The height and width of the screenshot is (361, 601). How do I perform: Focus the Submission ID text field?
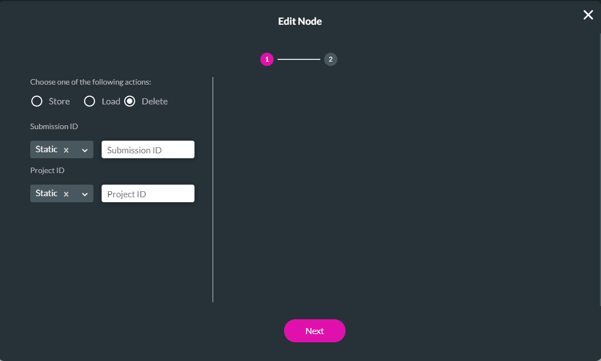point(148,150)
